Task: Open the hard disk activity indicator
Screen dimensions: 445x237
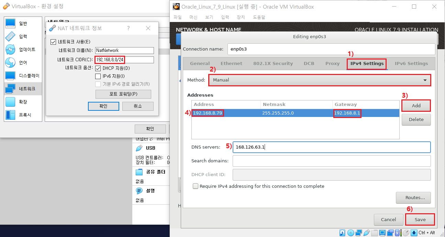Action: (342, 233)
